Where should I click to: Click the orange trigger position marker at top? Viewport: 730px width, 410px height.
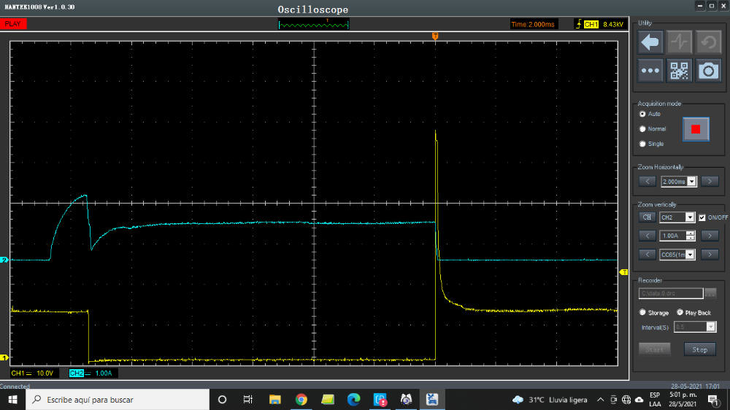click(x=435, y=36)
